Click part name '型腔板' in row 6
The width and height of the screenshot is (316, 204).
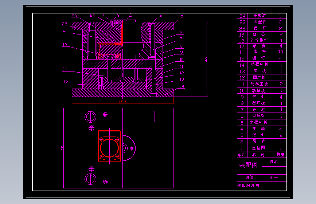tap(258, 115)
